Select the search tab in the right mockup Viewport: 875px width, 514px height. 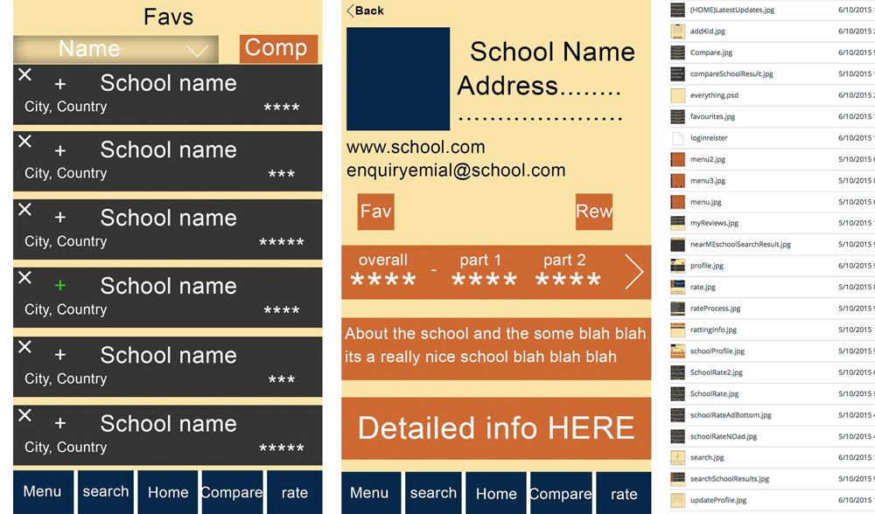pos(433,493)
